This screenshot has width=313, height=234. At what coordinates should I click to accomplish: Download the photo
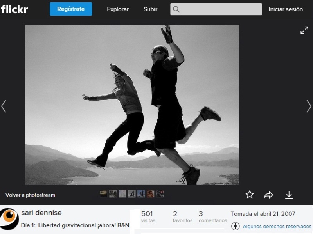click(x=289, y=195)
